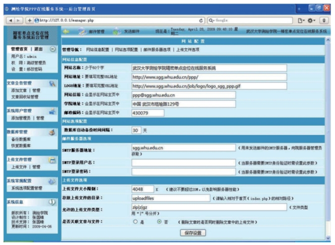Click the 邮件管理 mail icon
The image size is (335, 245).
click(82, 32)
